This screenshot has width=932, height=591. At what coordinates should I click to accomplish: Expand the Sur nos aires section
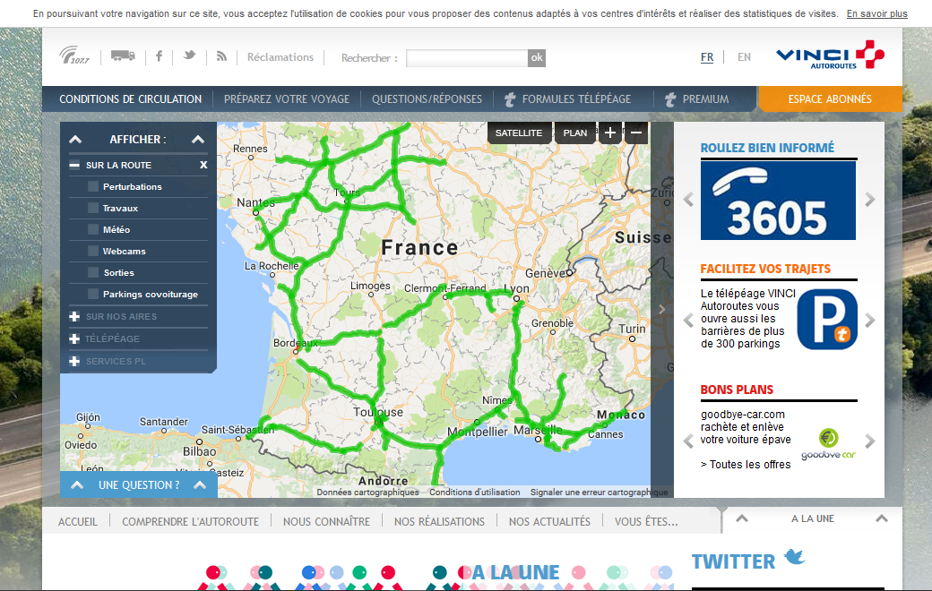pyautogui.click(x=74, y=317)
